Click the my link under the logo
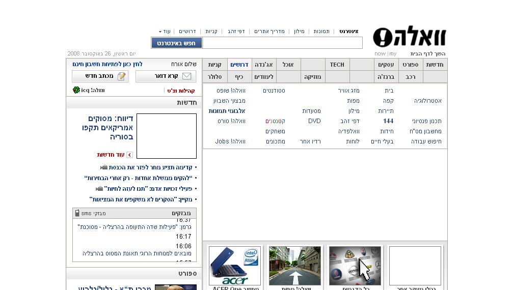The height and width of the screenshot is (290, 513). coord(393,53)
